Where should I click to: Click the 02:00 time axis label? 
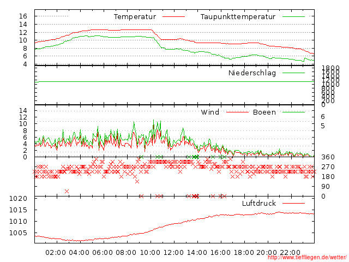coord(56,253)
